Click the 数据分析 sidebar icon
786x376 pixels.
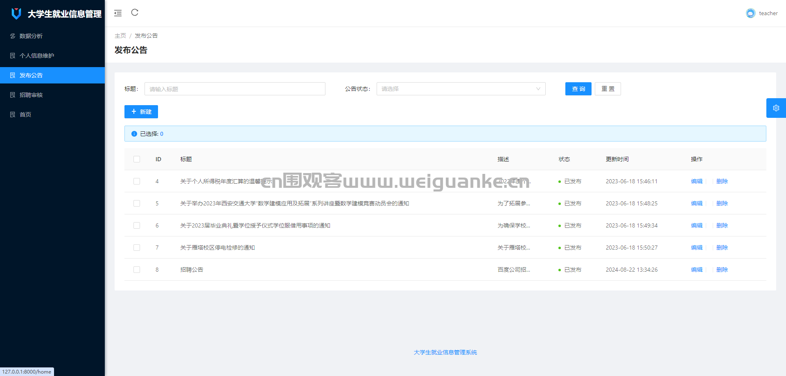tap(13, 36)
